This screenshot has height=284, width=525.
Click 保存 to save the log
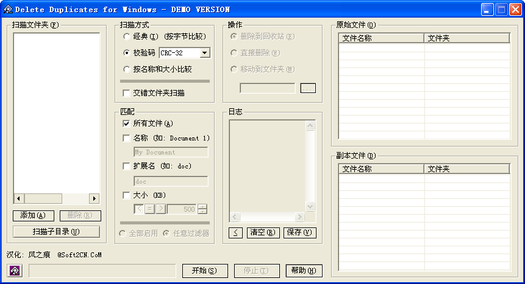tap(299, 232)
